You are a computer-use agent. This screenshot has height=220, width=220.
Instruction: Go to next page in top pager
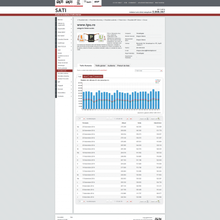[127, 119]
